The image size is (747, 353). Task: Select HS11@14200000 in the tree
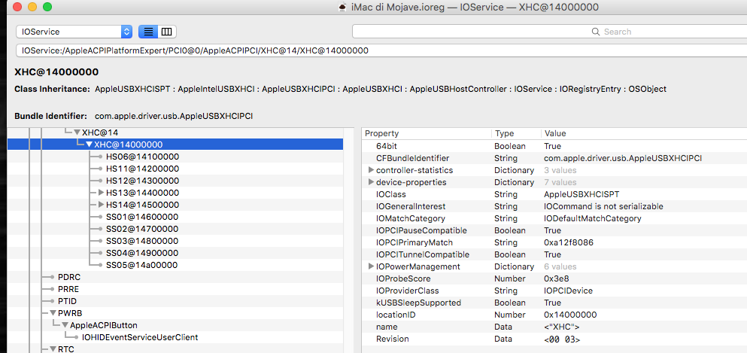click(142, 169)
